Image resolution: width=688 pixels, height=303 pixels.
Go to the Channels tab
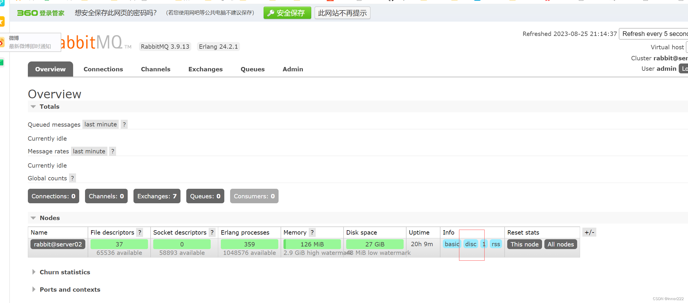pyautogui.click(x=156, y=69)
